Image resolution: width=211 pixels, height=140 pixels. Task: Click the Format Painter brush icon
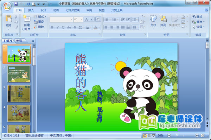[x=16, y=27]
